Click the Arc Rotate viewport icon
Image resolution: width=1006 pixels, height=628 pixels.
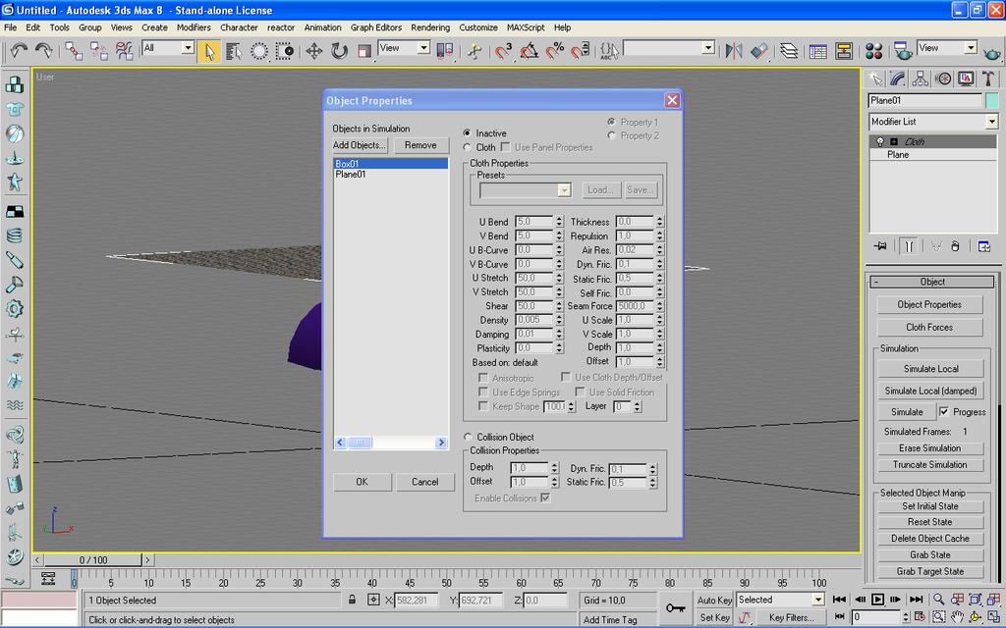[976, 616]
